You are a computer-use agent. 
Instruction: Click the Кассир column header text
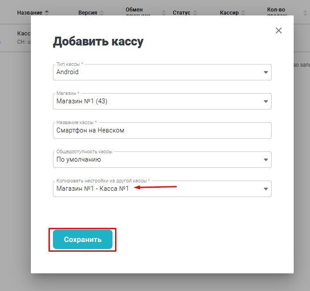point(229,13)
